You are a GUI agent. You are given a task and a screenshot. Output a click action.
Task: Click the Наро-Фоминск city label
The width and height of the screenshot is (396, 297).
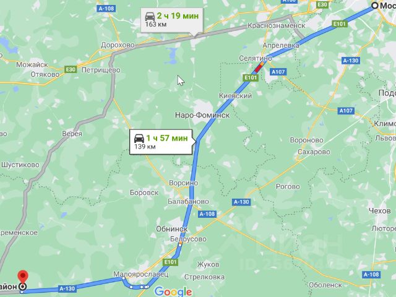click(202, 115)
